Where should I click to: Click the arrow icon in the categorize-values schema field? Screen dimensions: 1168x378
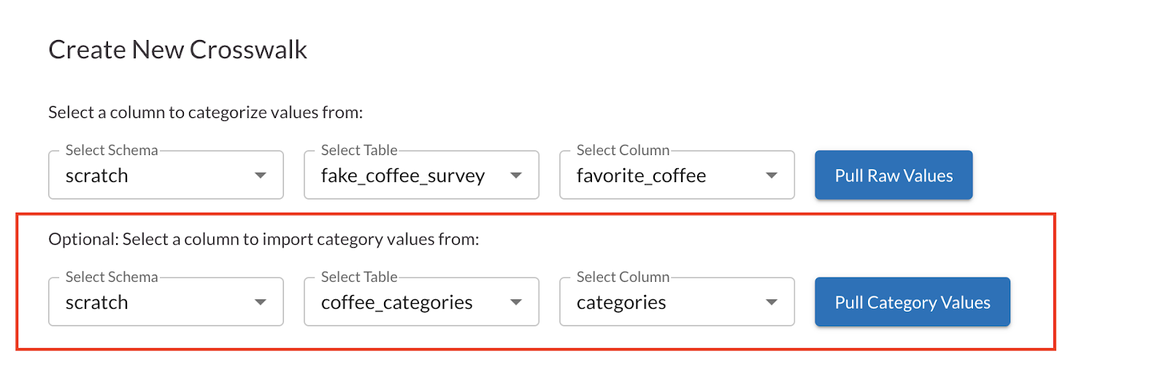261,176
